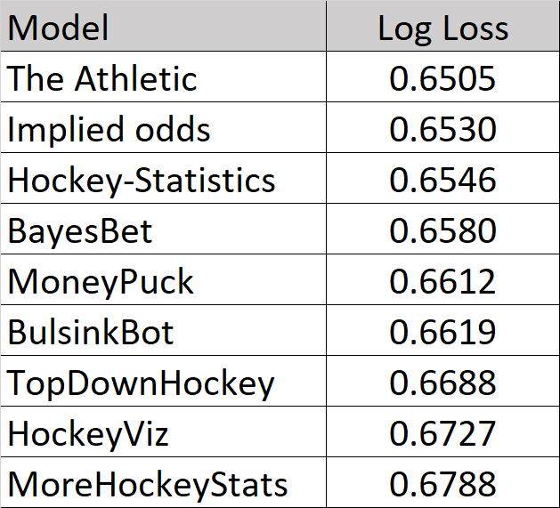Click the Model column header cell
This screenshot has height=508, width=560.
point(165,28)
